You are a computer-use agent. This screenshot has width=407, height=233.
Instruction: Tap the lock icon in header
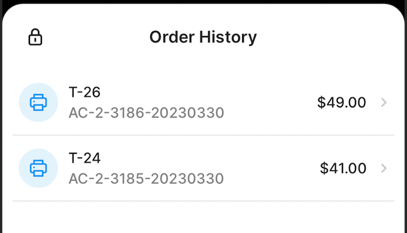tap(35, 37)
